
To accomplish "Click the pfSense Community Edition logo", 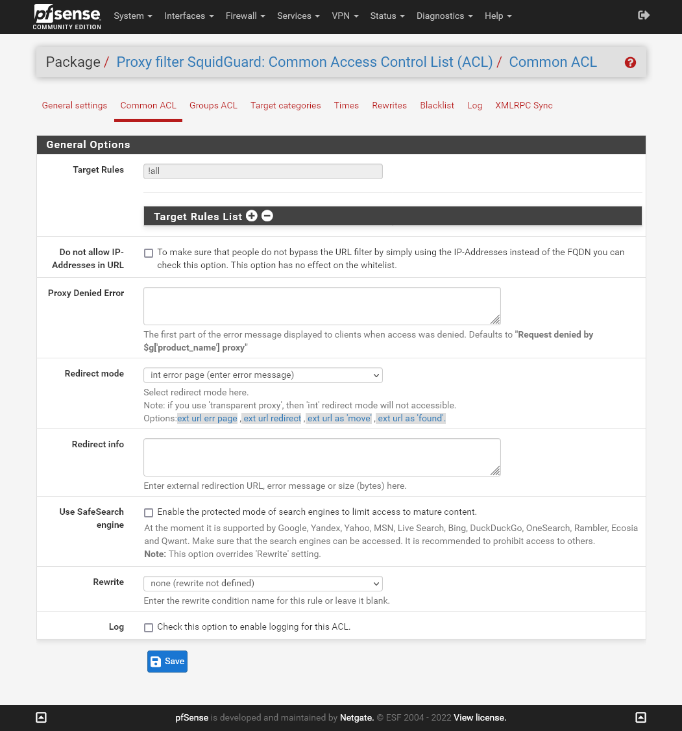I will coord(67,16).
